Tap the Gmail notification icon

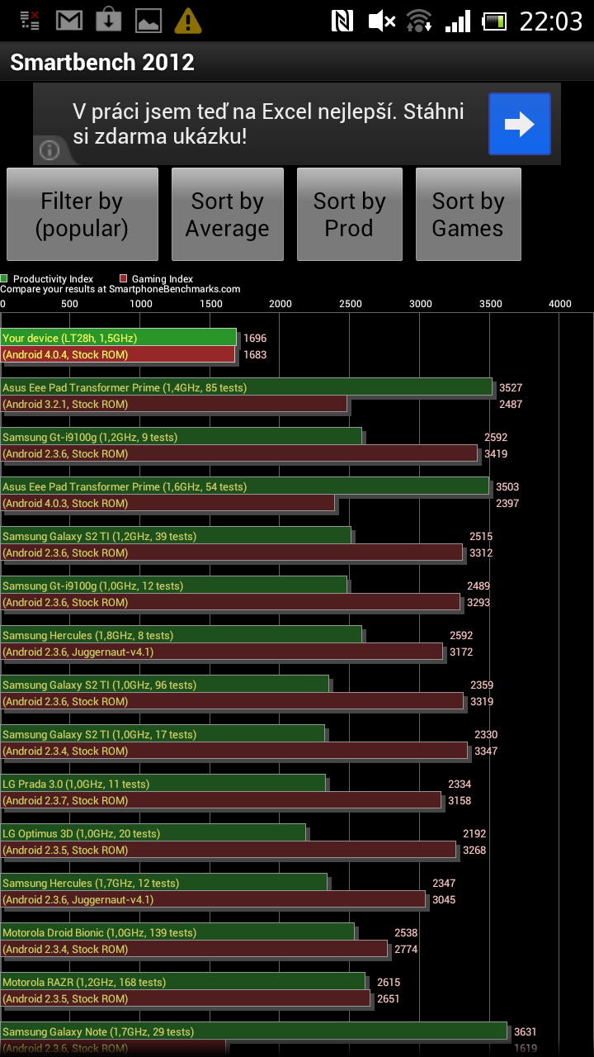click(x=69, y=21)
